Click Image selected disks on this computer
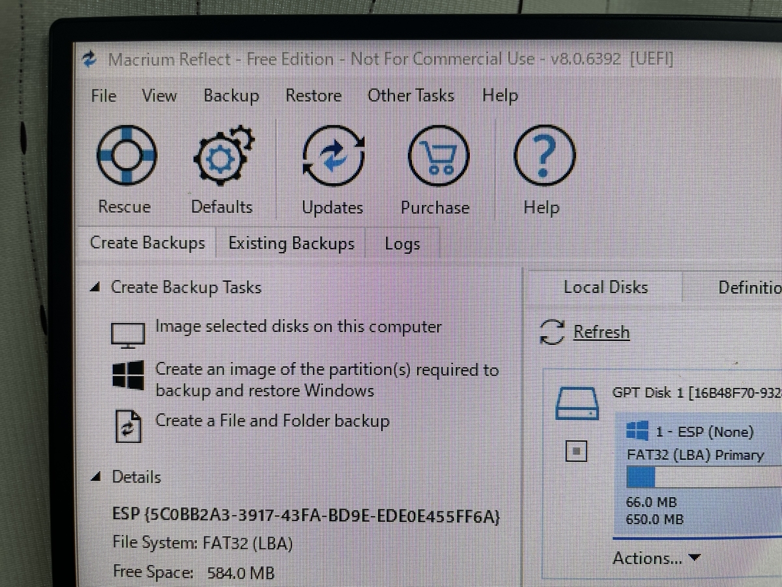782x587 pixels. pyautogui.click(x=298, y=327)
